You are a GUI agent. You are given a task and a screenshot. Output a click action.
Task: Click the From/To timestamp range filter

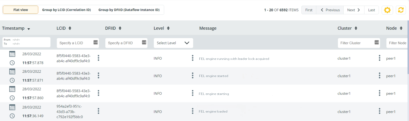[x=26, y=42]
